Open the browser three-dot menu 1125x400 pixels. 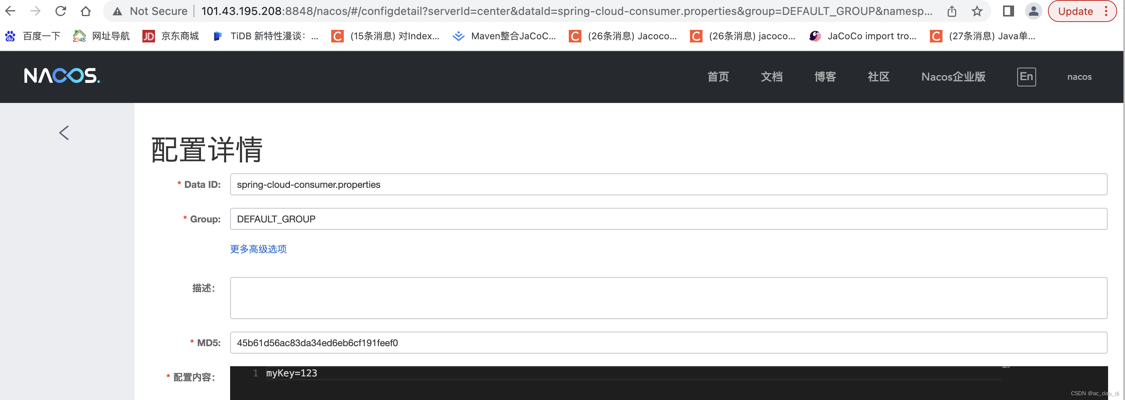point(1106,11)
